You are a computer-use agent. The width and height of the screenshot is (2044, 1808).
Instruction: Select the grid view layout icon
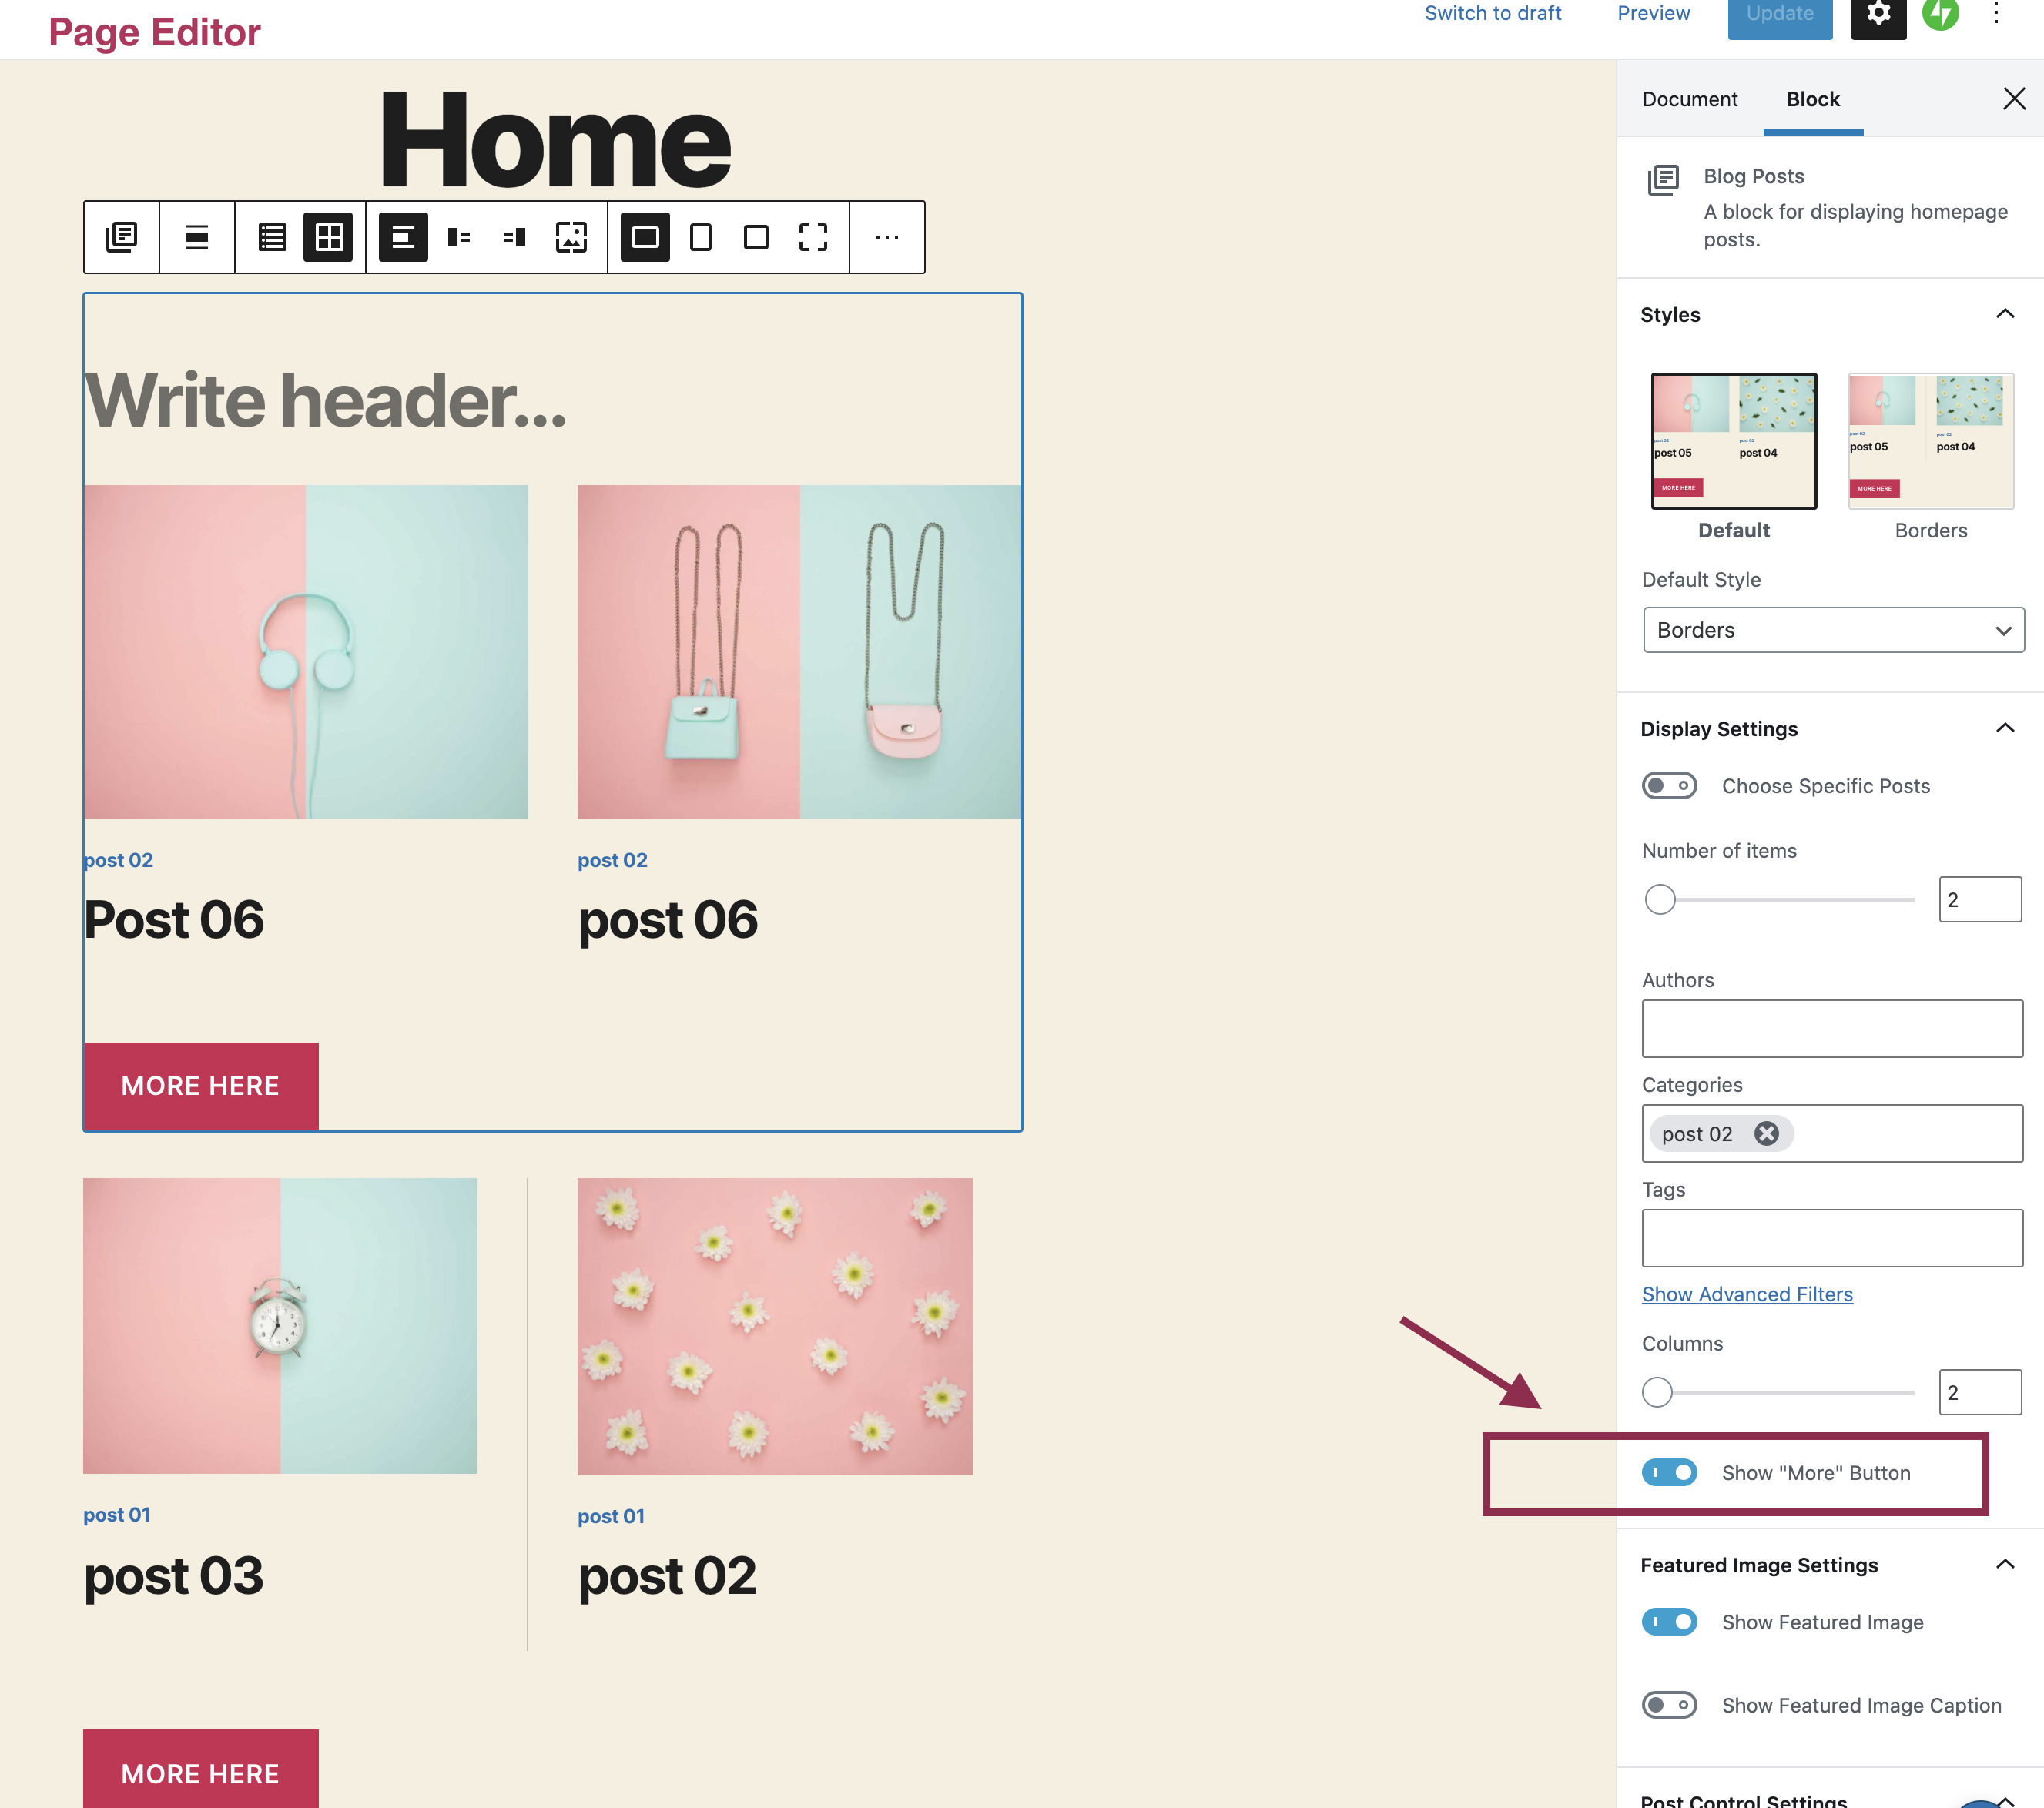329,237
